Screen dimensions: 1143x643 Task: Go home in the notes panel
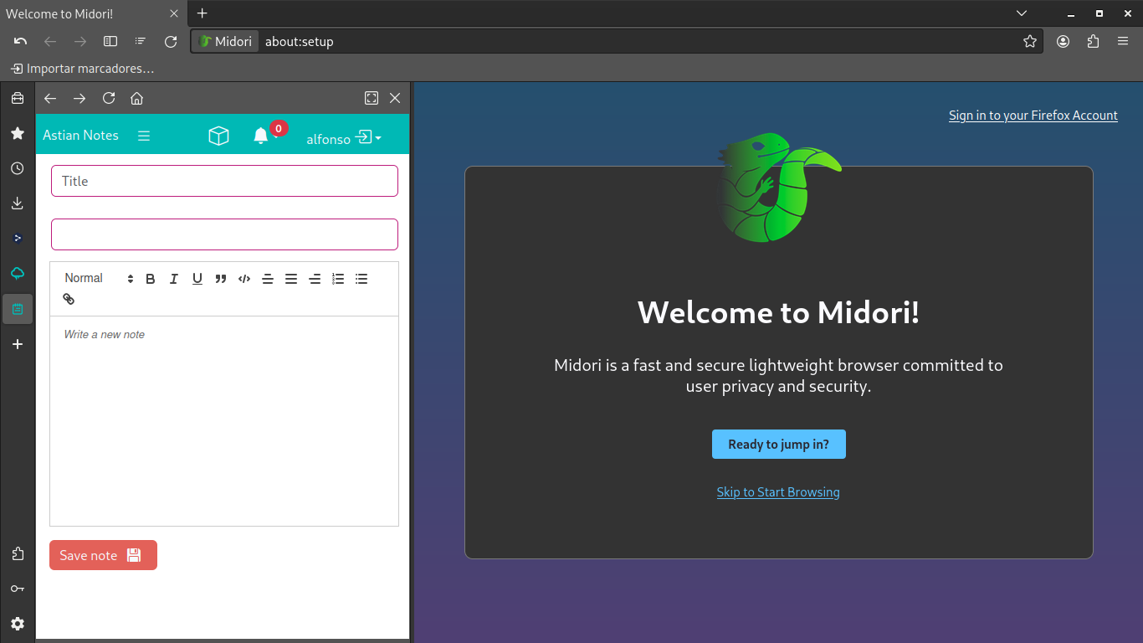click(x=137, y=98)
